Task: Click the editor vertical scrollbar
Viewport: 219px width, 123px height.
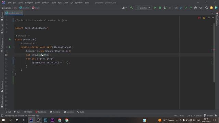Action: (x=214, y=53)
